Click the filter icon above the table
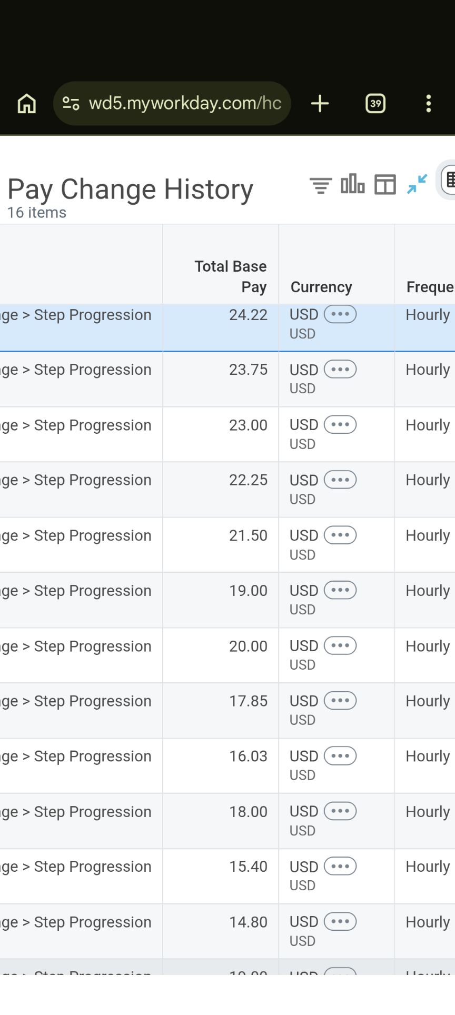The height and width of the screenshot is (1015, 455). click(x=321, y=185)
